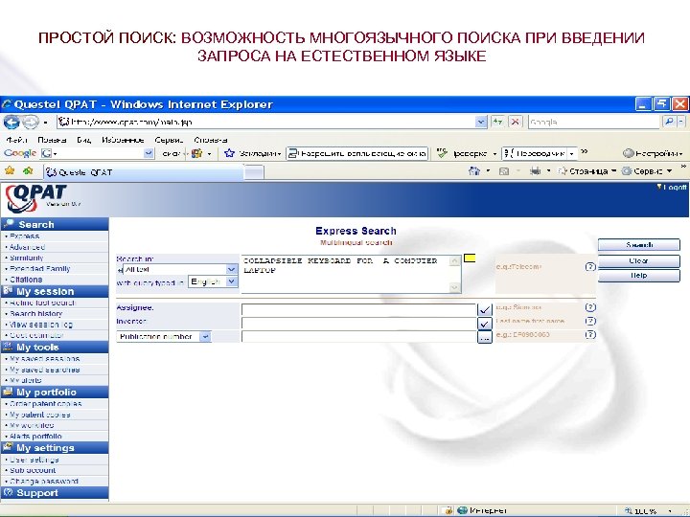Image resolution: width=690 pixels, height=517 pixels.
Task: Open the Page menu dropdown in command bar
Action: (x=613, y=171)
